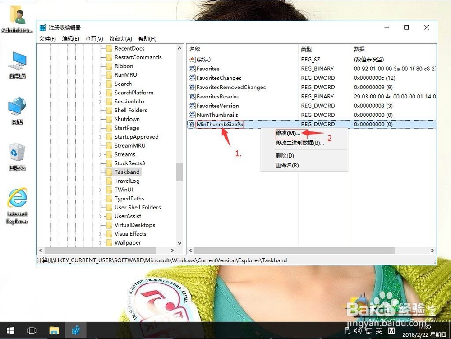This screenshot has height=339, width=451.
Task: Click the tree pane vertical scrollbar thumb
Action: coord(180,172)
